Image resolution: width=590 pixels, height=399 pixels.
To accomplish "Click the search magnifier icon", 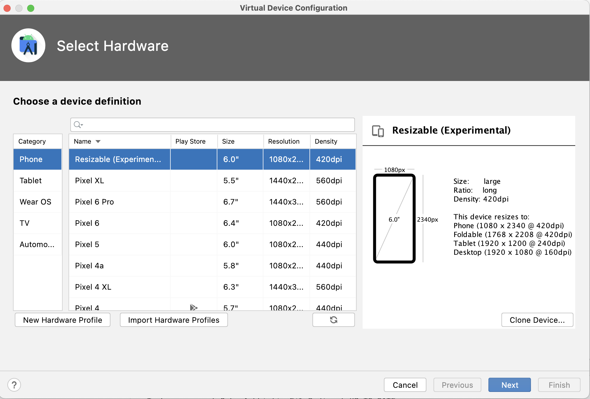I will point(77,125).
